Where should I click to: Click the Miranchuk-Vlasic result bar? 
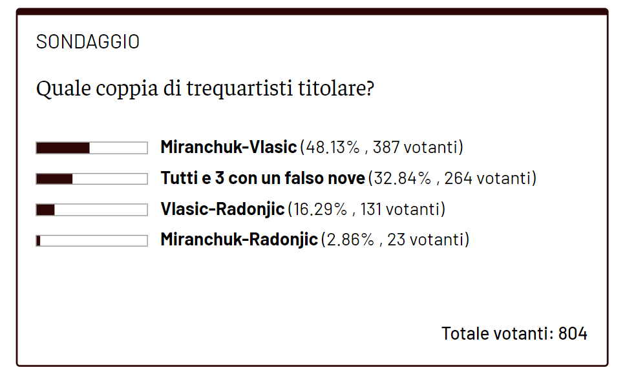[x=92, y=148]
